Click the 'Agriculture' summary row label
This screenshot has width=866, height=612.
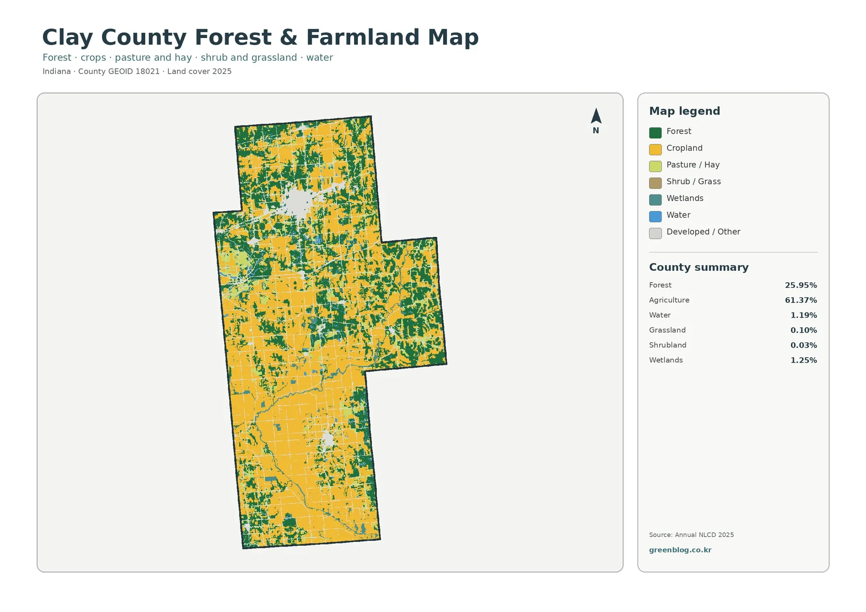[669, 300]
